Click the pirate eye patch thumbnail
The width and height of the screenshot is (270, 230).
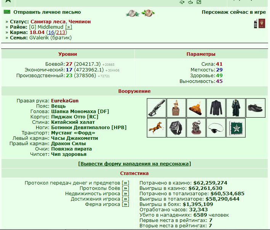tap(216, 128)
